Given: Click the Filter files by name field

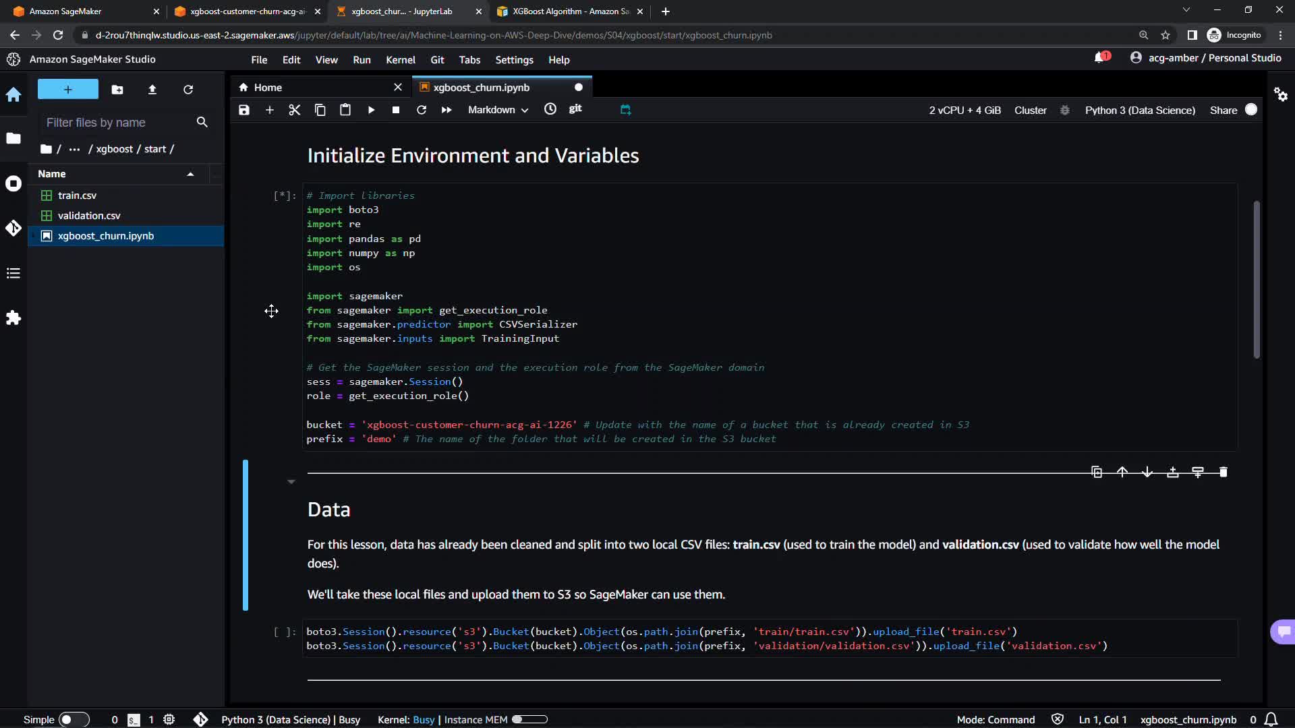Looking at the screenshot, I should (115, 122).
